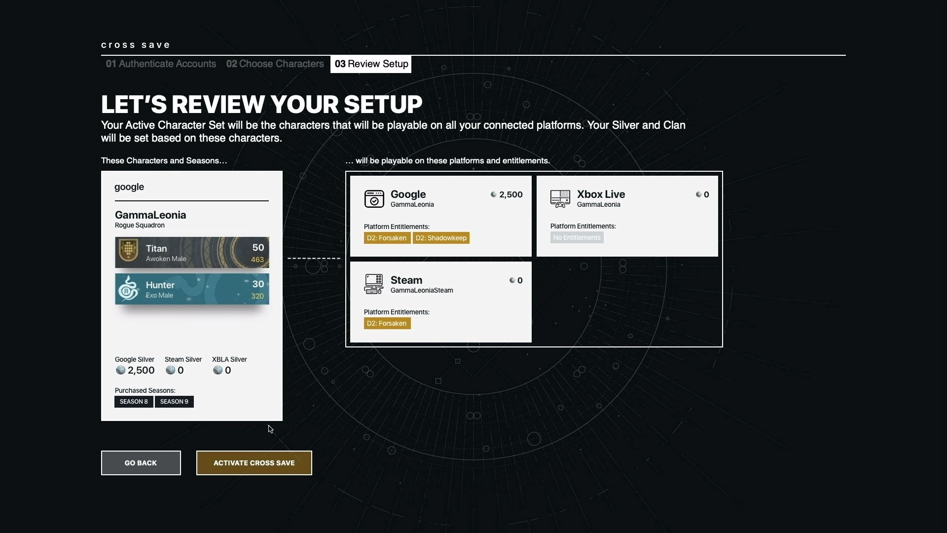Click the Titan class emblem icon

[x=129, y=251]
